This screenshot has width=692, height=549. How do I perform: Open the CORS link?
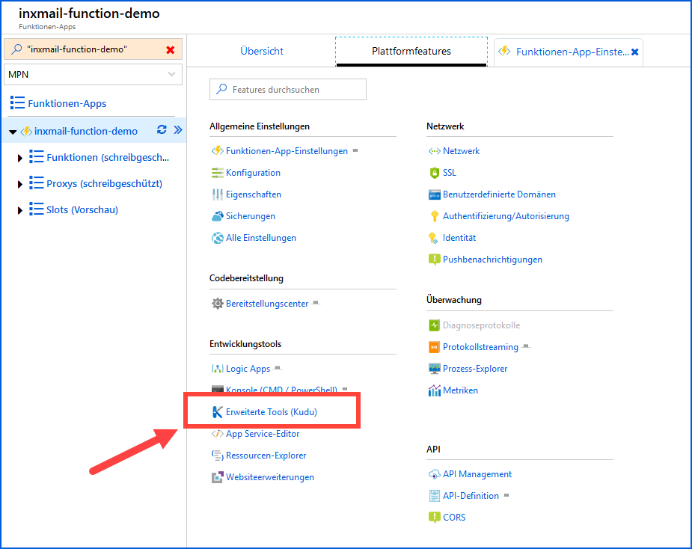454,518
